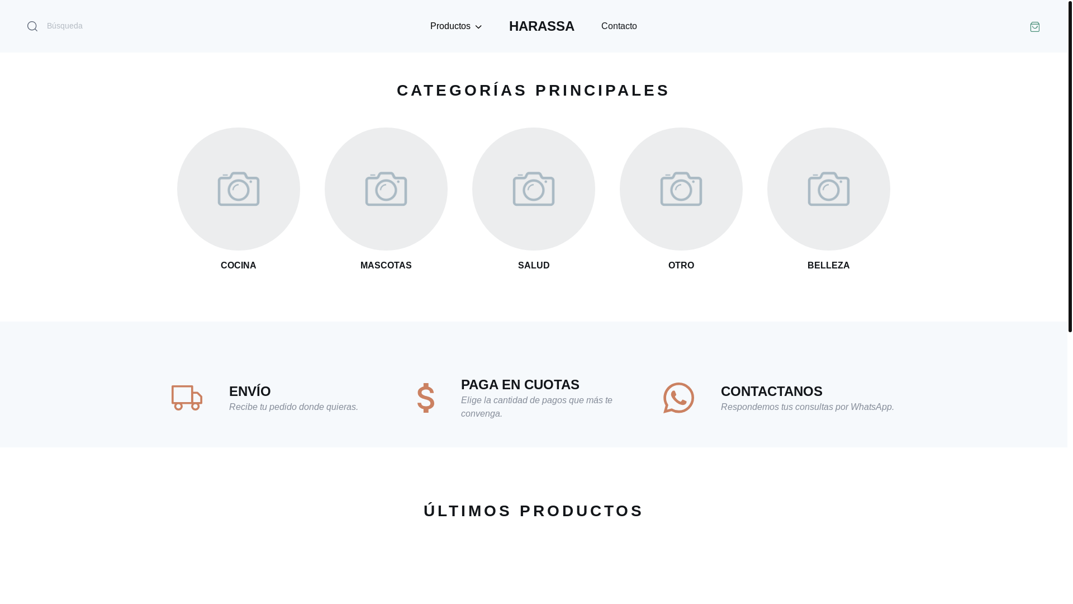
Task: Open the MASCOTAS category image
Action: (386, 189)
